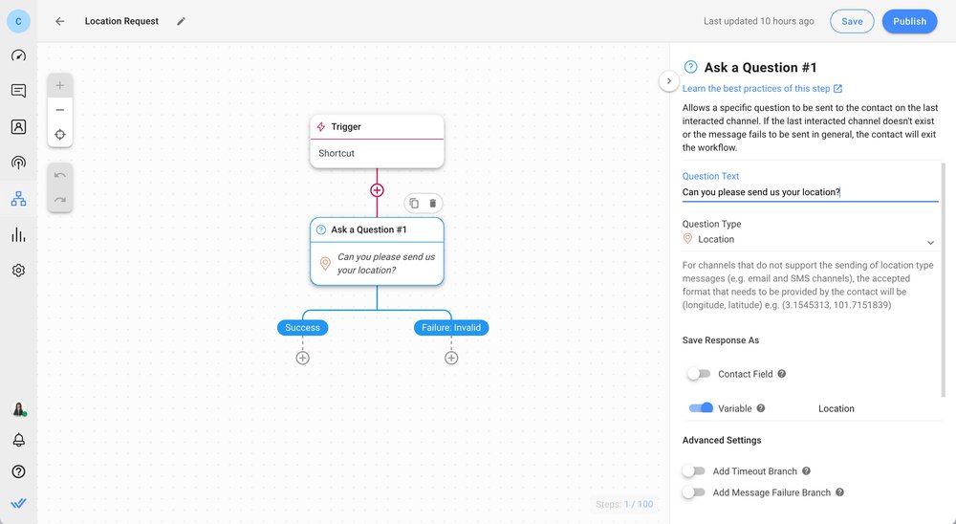Zoom in on the workflow canvas
This screenshot has height=524, width=956.
[60, 86]
